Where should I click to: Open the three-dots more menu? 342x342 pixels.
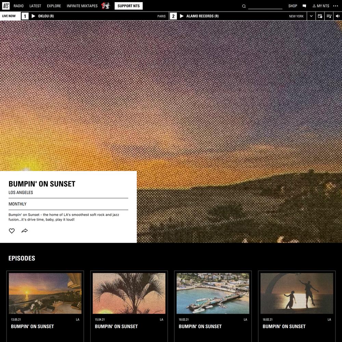tap(336, 6)
